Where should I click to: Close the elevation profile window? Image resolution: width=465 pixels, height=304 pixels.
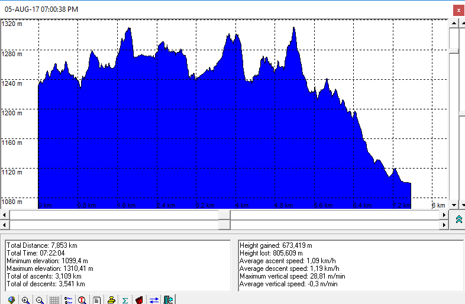pyautogui.click(x=457, y=9)
